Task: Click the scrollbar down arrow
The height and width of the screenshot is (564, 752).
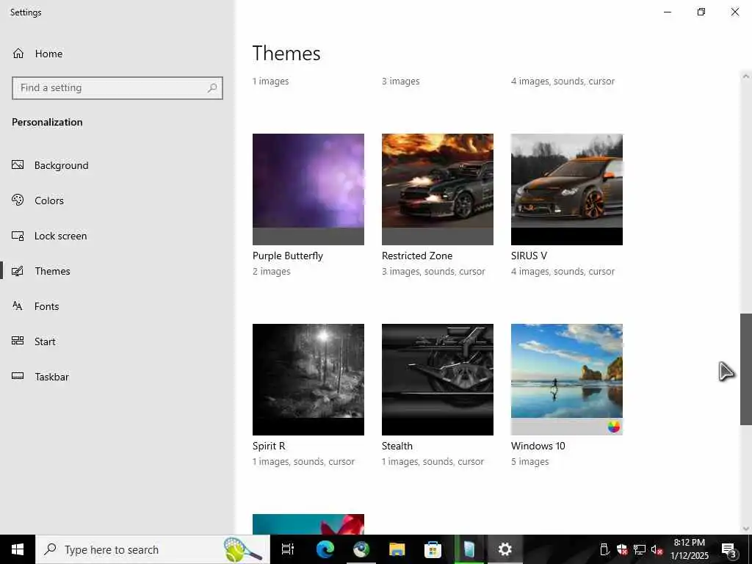Action: [746, 529]
